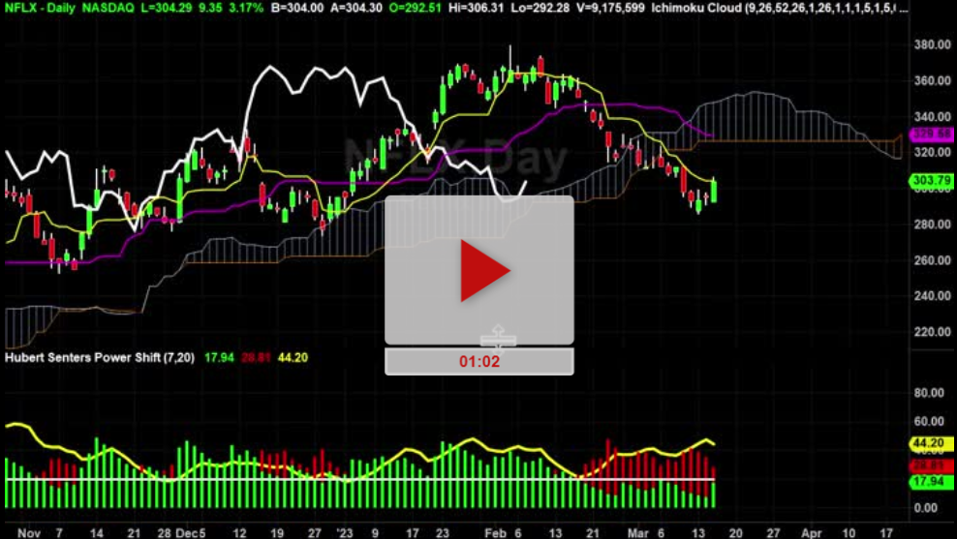Click the magenta 329.56 price tag

point(932,135)
